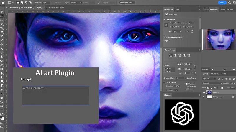Open the rotation angle dropdown in Transform
Image resolution: width=236 pixels, height=132 pixels.
tap(180, 31)
